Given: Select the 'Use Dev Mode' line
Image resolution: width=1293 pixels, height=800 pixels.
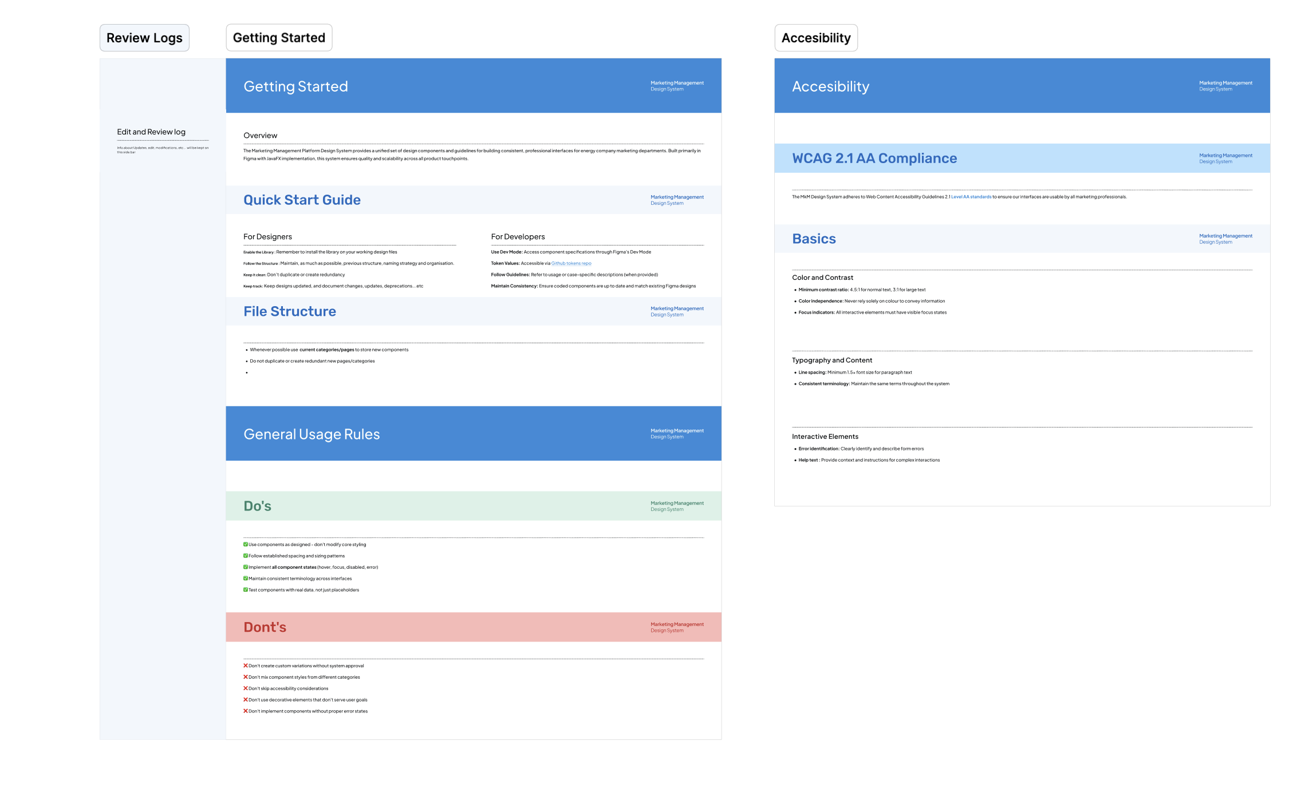Looking at the screenshot, I should coord(571,252).
